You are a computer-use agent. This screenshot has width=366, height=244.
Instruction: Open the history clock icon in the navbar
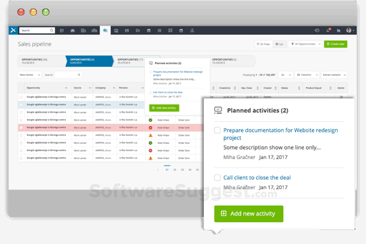click(x=317, y=30)
